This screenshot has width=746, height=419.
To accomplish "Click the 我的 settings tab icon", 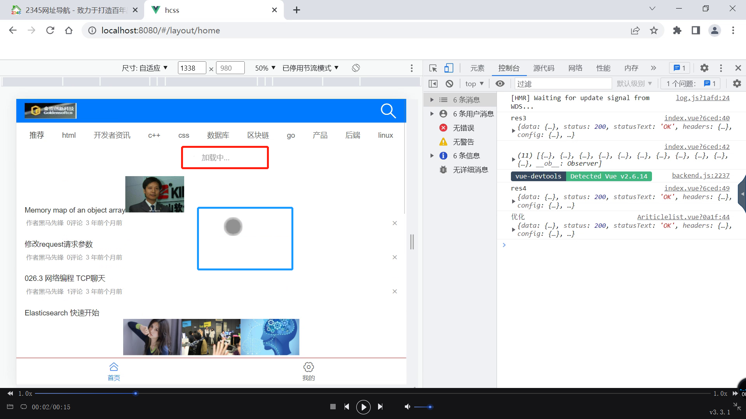I will point(309,367).
